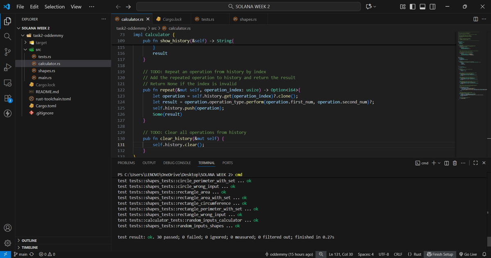
Task: Switch to the DEBUG CONSOLE tab
Action: 177,163
